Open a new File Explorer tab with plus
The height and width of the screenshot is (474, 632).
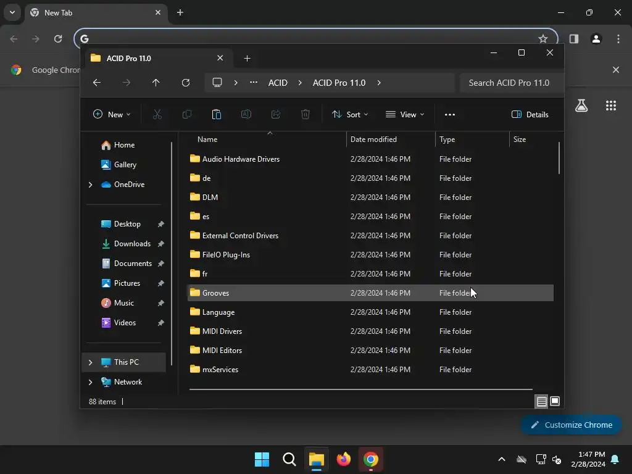coord(247,59)
